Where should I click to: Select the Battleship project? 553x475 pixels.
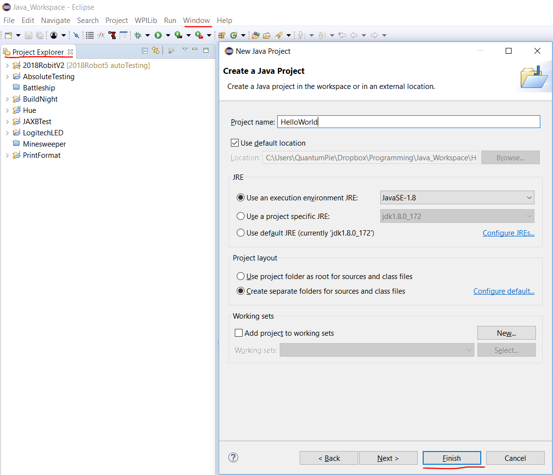39,88
